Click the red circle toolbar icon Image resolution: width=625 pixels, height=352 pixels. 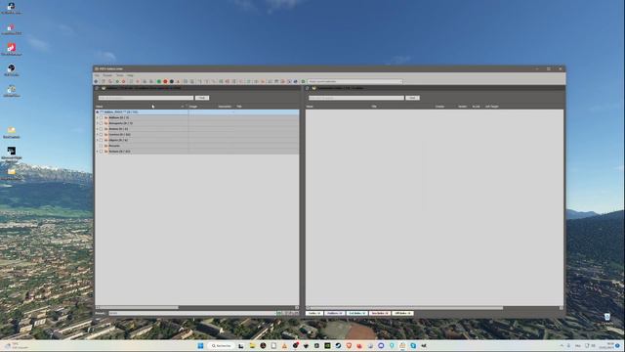[165, 81]
